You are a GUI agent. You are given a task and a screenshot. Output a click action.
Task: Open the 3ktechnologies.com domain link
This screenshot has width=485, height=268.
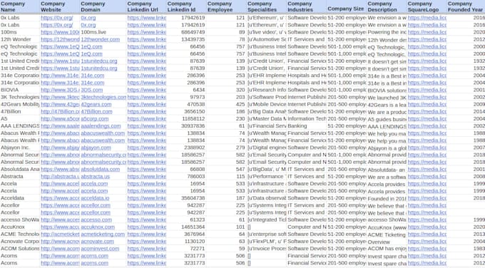pyautogui.click(x=103, y=97)
